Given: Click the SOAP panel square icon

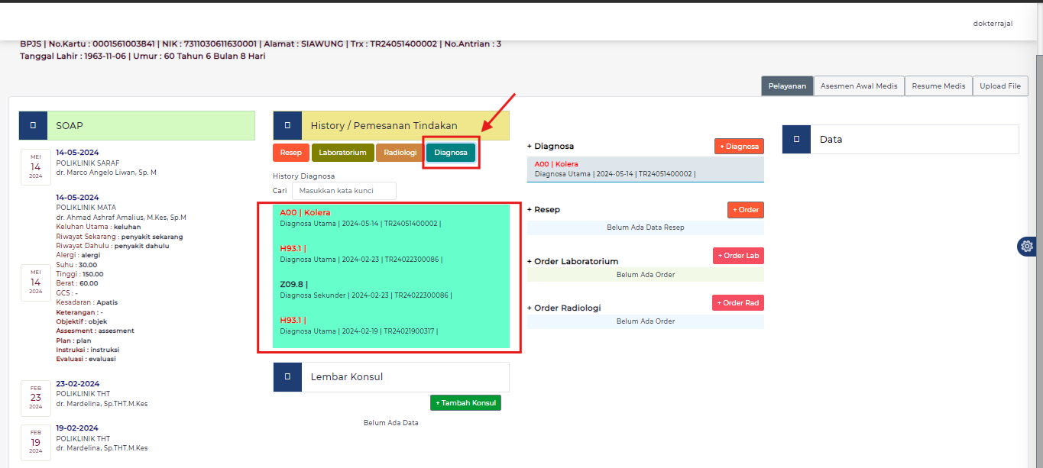Looking at the screenshot, I should point(33,125).
